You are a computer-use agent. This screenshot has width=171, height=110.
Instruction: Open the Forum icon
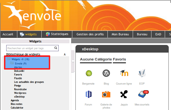point(88,94)
